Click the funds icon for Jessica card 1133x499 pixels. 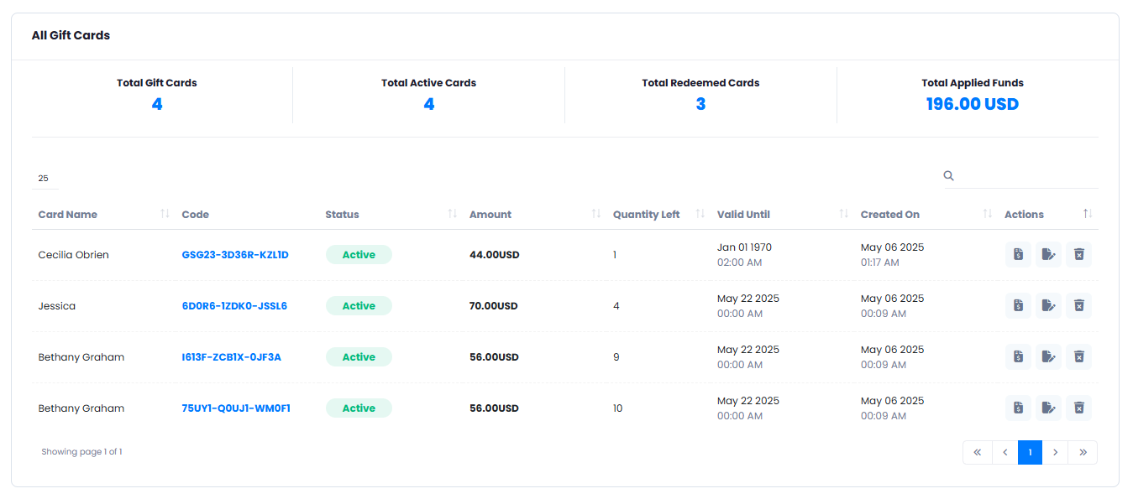pyautogui.click(x=1018, y=305)
